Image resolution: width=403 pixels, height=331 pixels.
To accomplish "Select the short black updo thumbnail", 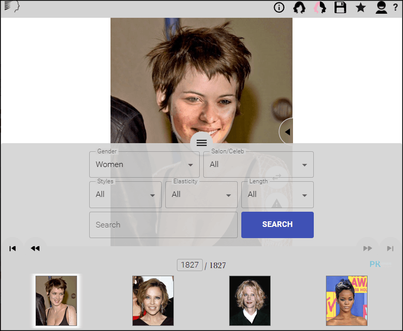I will pos(346,301).
